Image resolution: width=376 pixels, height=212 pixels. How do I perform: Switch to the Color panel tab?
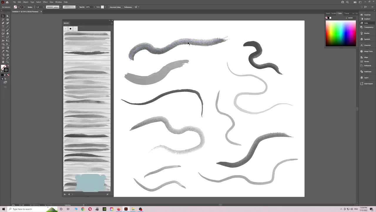tap(340, 13)
